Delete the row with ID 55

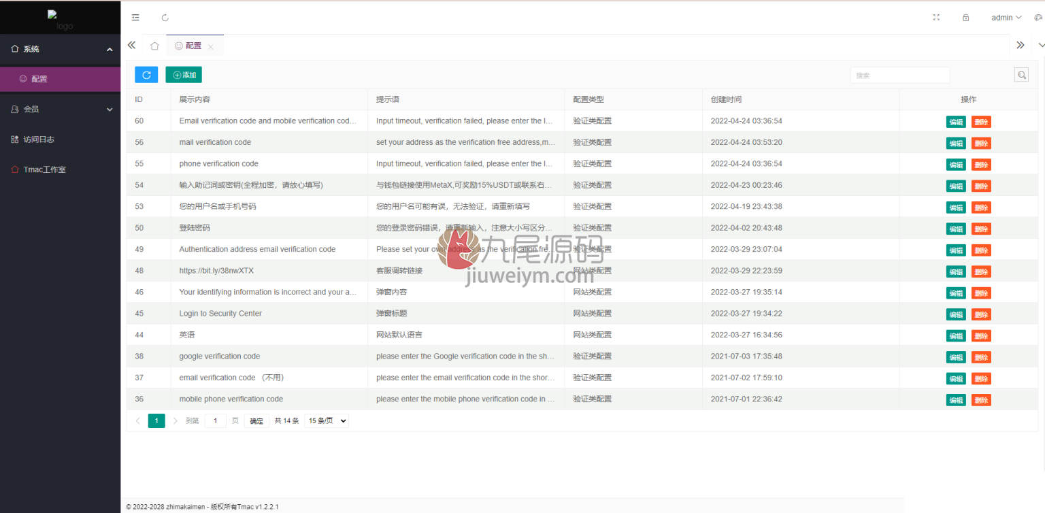click(x=981, y=165)
